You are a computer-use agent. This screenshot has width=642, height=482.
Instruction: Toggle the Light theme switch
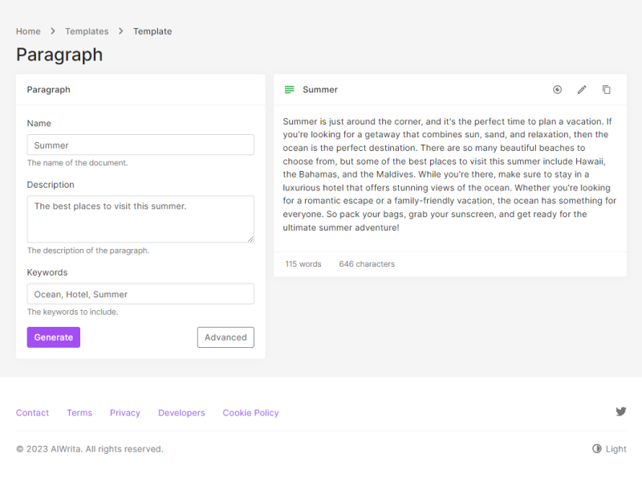point(609,449)
